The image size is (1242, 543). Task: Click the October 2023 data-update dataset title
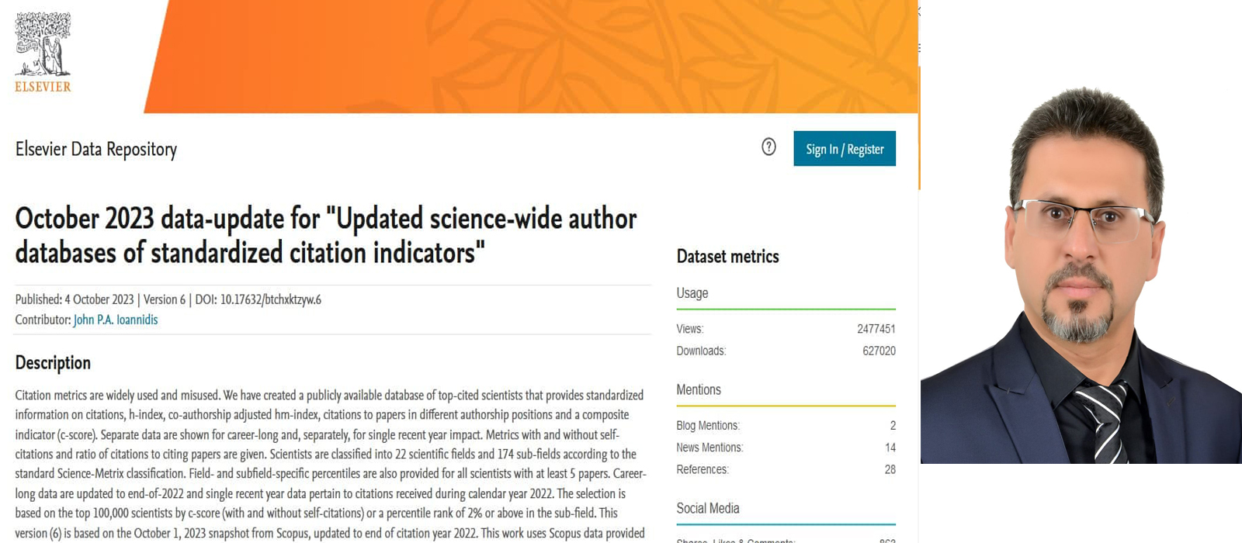[326, 235]
